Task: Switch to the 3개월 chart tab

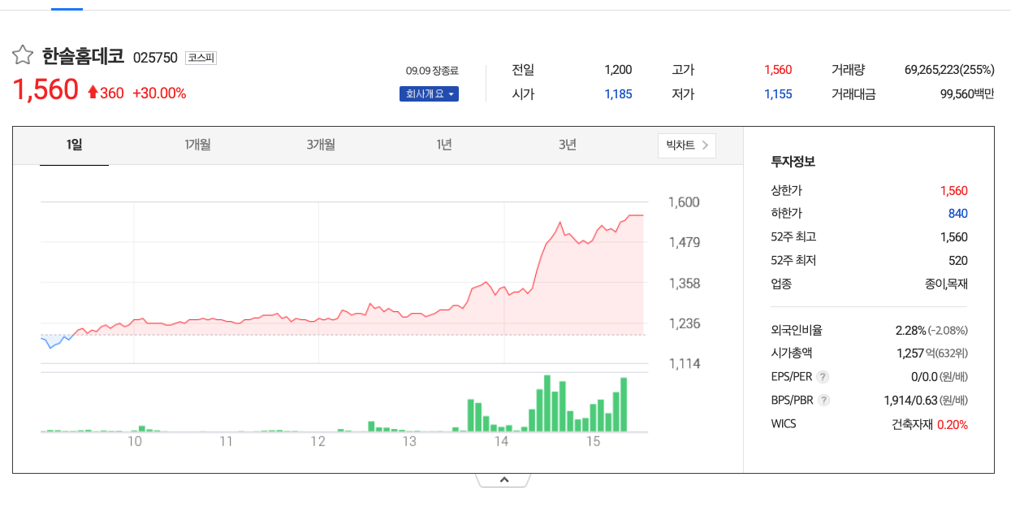Action: pos(321,145)
